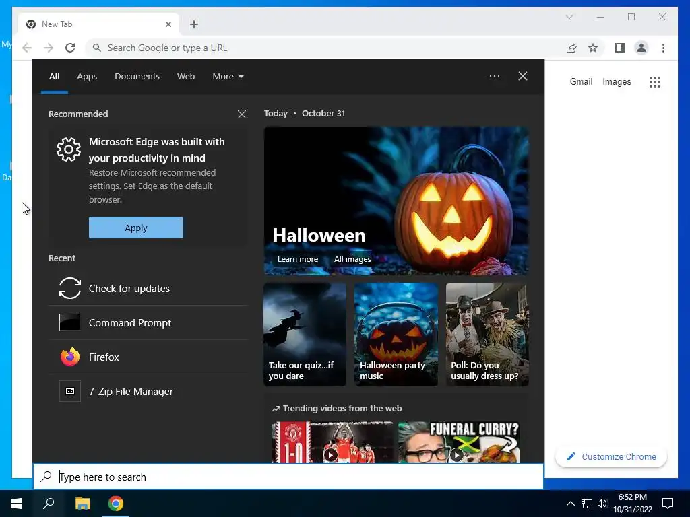
Task: Dismiss the Recommended section
Action: (242, 114)
